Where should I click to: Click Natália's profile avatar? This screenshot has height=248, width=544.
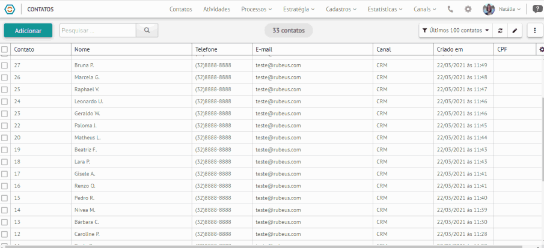[489, 10]
